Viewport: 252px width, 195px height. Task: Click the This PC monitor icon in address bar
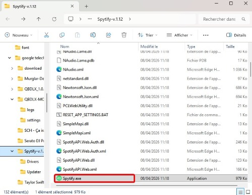pos(71,19)
